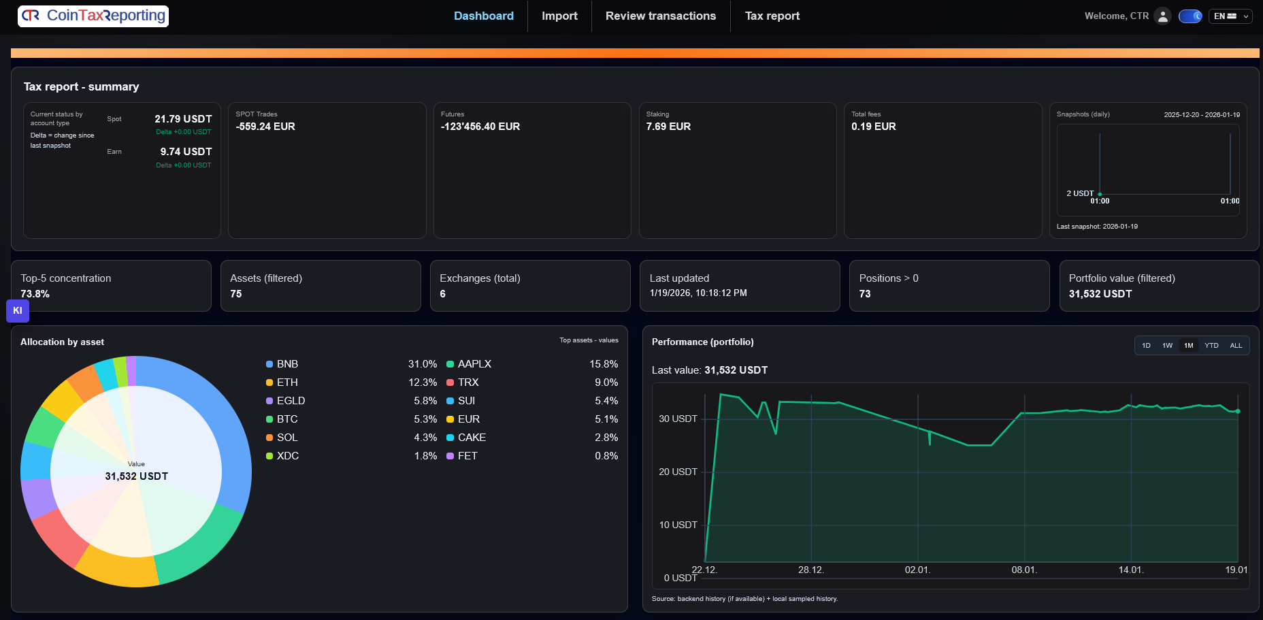Viewport: 1263px width, 620px height.
Task: Click the orange SOL legend dot
Action: tap(269, 438)
